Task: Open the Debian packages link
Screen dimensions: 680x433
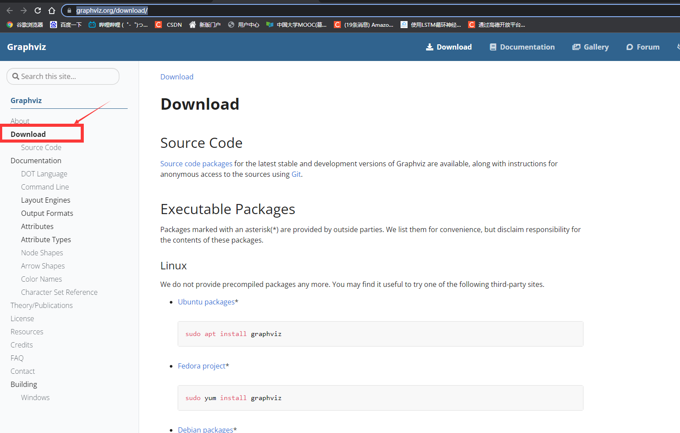Action: (x=205, y=429)
